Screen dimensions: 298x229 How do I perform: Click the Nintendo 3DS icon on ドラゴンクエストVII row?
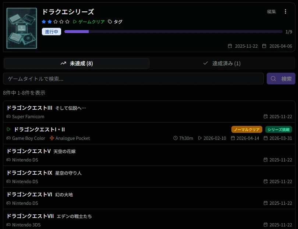pos(8,225)
